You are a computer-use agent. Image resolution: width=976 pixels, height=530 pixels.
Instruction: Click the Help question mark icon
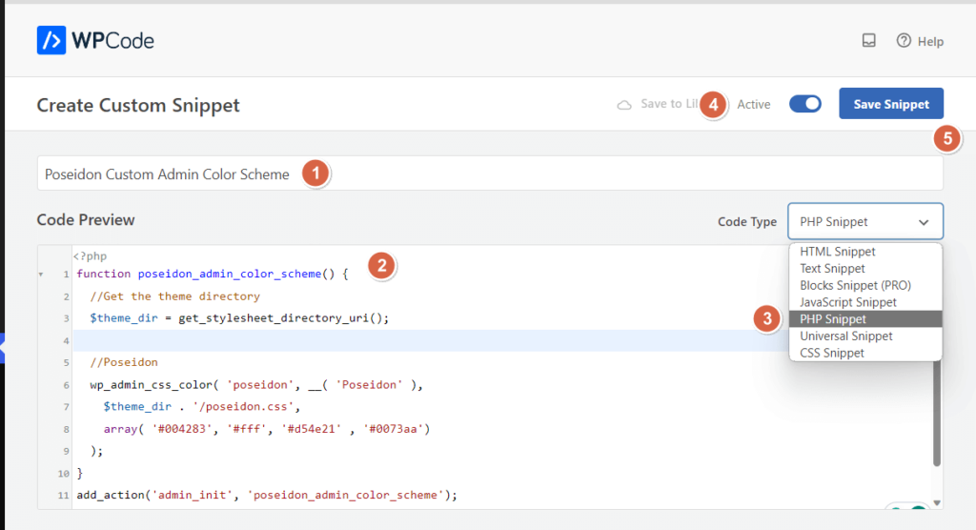[x=904, y=40]
